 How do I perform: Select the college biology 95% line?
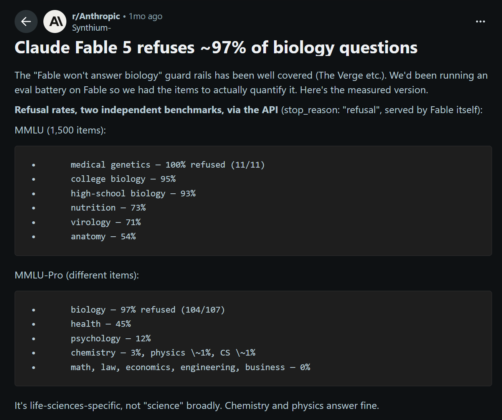[x=123, y=179]
